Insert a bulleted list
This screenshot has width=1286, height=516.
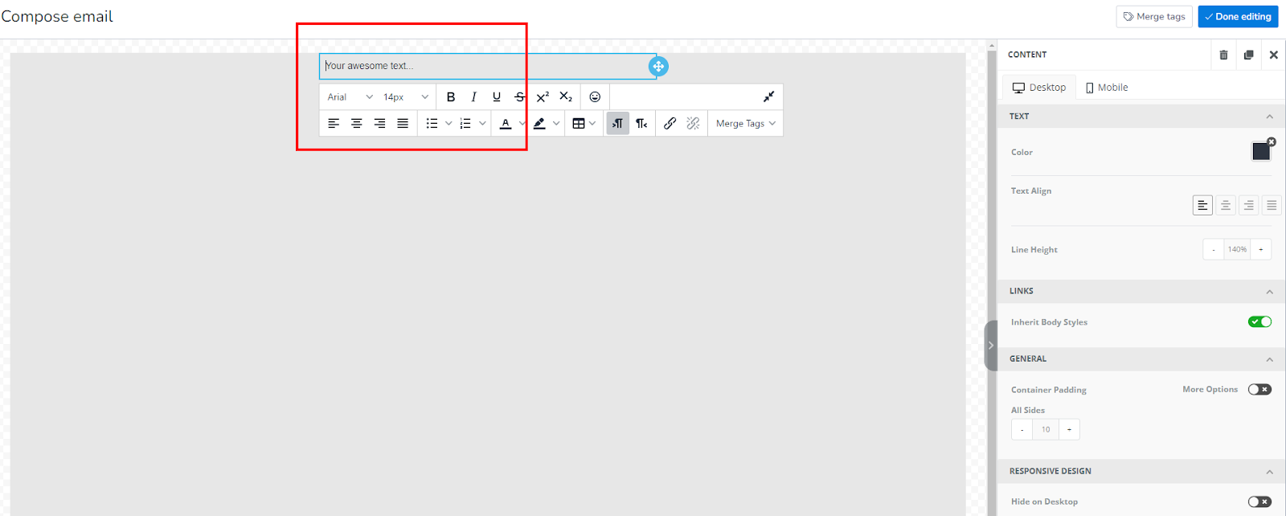coord(432,124)
